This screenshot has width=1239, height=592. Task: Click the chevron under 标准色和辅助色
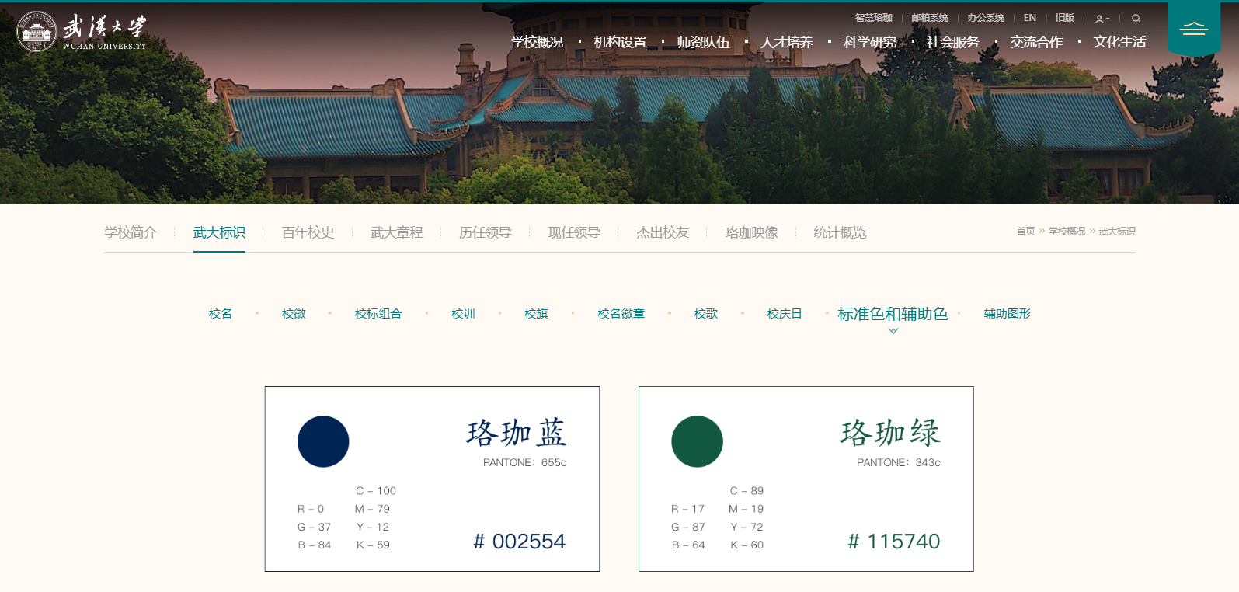coord(893,331)
